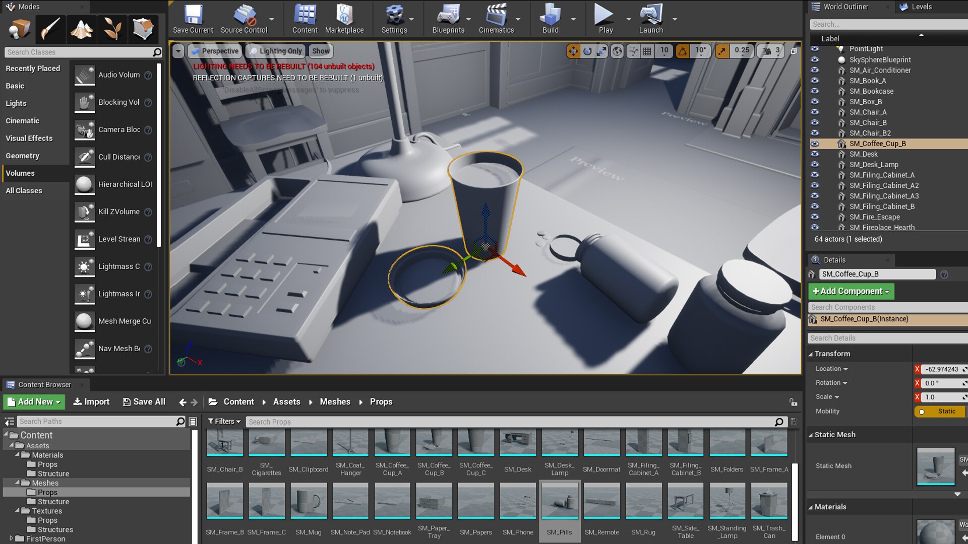Select the SM_Mug asset thumbnail

pos(308,500)
